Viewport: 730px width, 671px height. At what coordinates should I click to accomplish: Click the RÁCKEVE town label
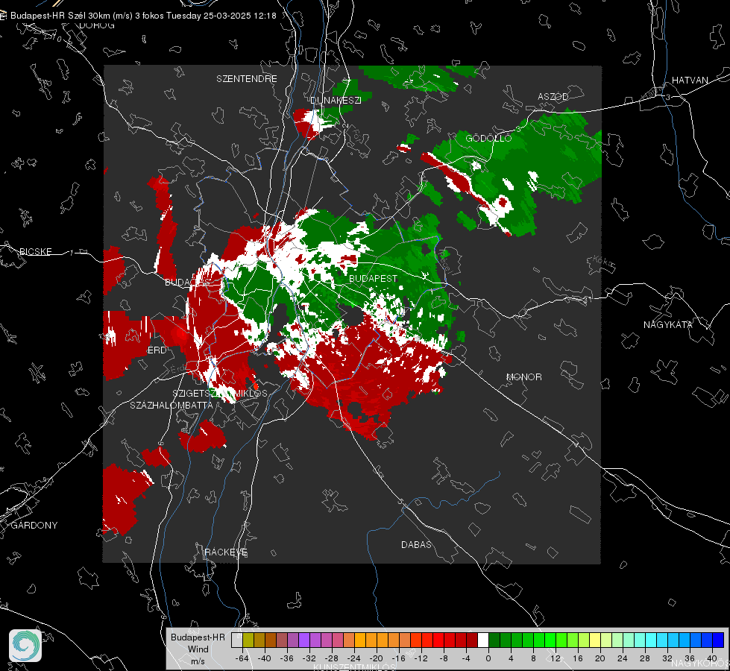click(226, 552)
